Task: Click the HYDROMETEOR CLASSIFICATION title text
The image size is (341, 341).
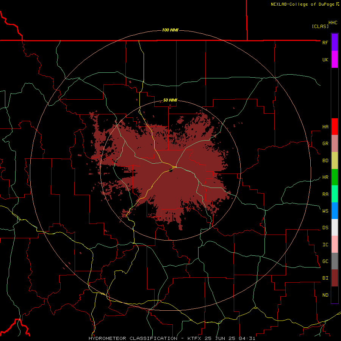Action: [133, 338]
